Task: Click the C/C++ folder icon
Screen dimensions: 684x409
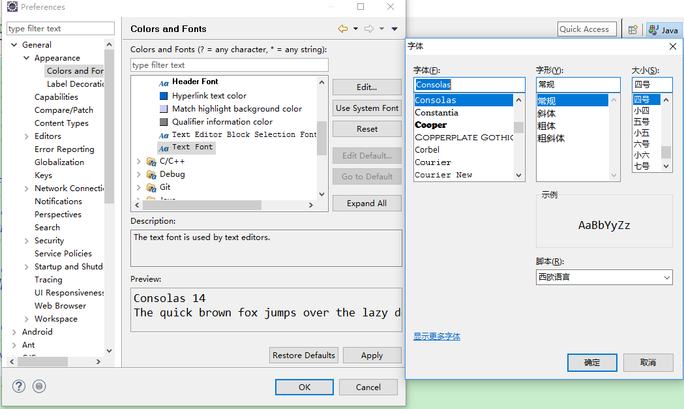Action: point(151,162)
